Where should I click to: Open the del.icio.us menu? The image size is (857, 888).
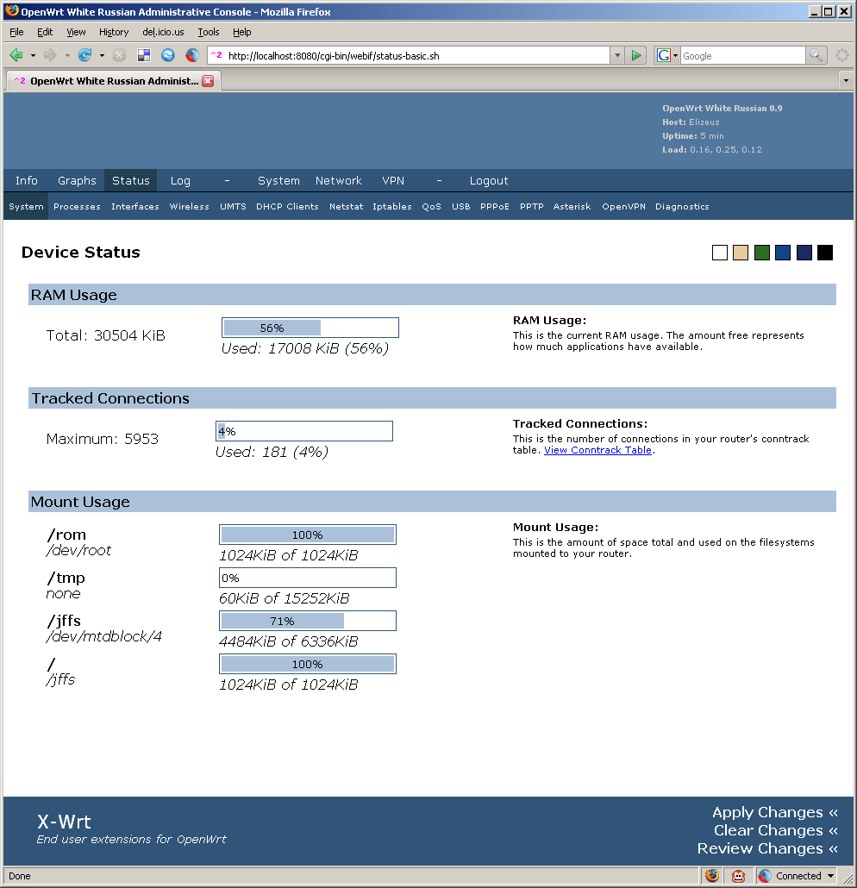tap(163, 32)
